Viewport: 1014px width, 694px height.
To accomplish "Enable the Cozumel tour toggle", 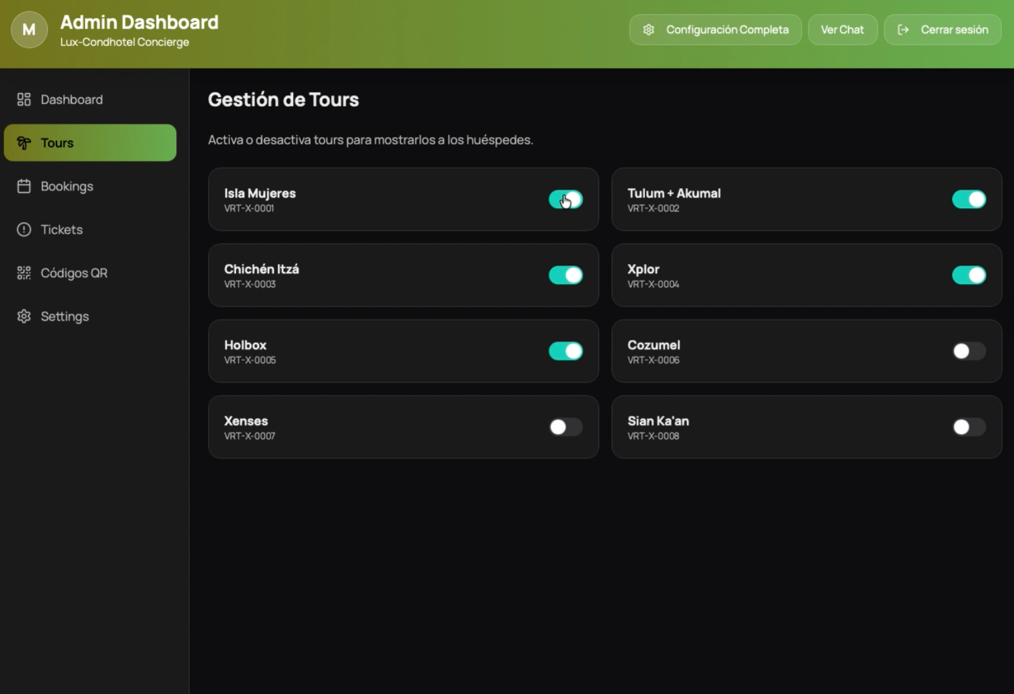I will tap(968, 351).
